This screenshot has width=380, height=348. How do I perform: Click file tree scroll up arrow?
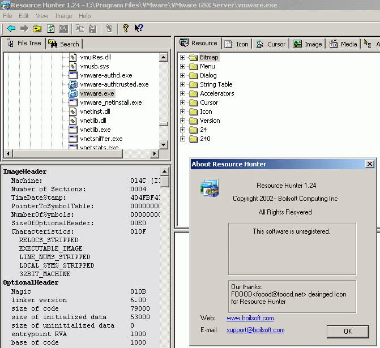click(x=164, y=57)
